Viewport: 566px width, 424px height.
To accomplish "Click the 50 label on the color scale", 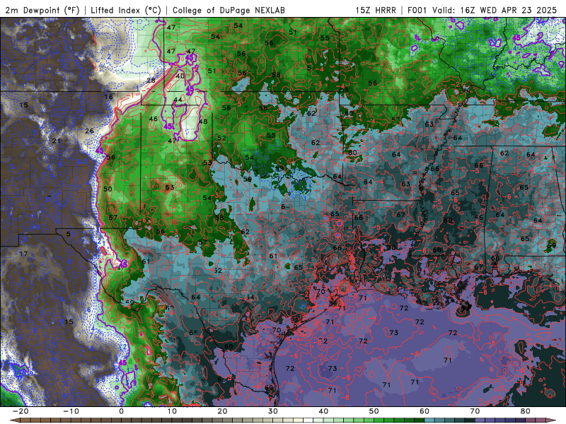I will 374,411.
